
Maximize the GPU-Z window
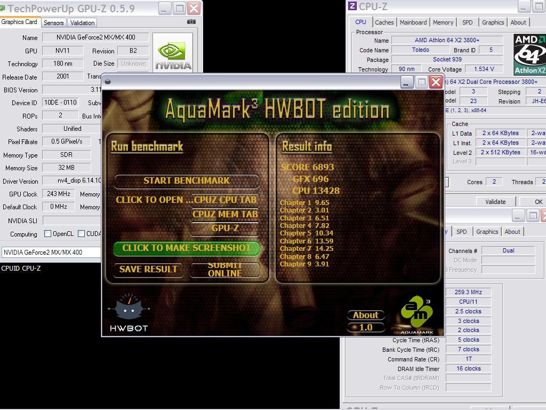(179, 8)
